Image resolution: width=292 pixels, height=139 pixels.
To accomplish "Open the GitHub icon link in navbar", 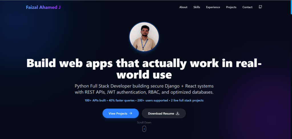I will (x=260, y=7).
